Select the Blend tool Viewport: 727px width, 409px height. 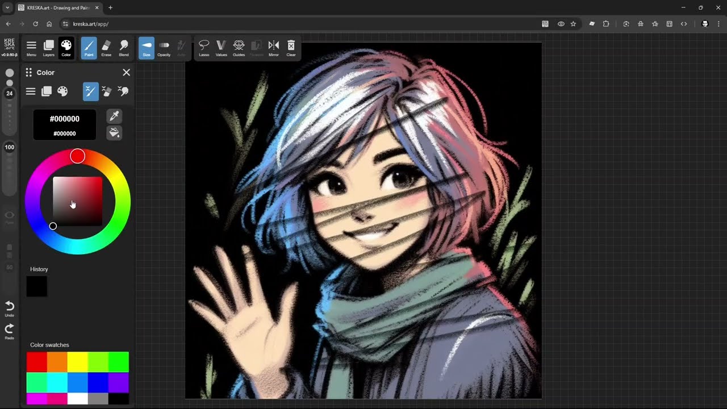tap(124, 48)
